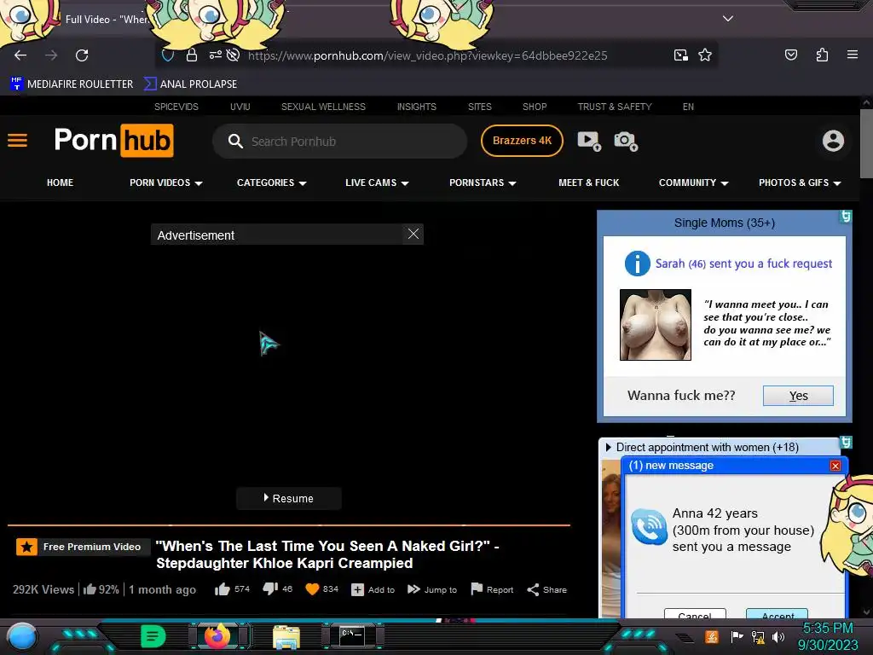
Task: Click the network tray icon
Action: click(758, 637)
